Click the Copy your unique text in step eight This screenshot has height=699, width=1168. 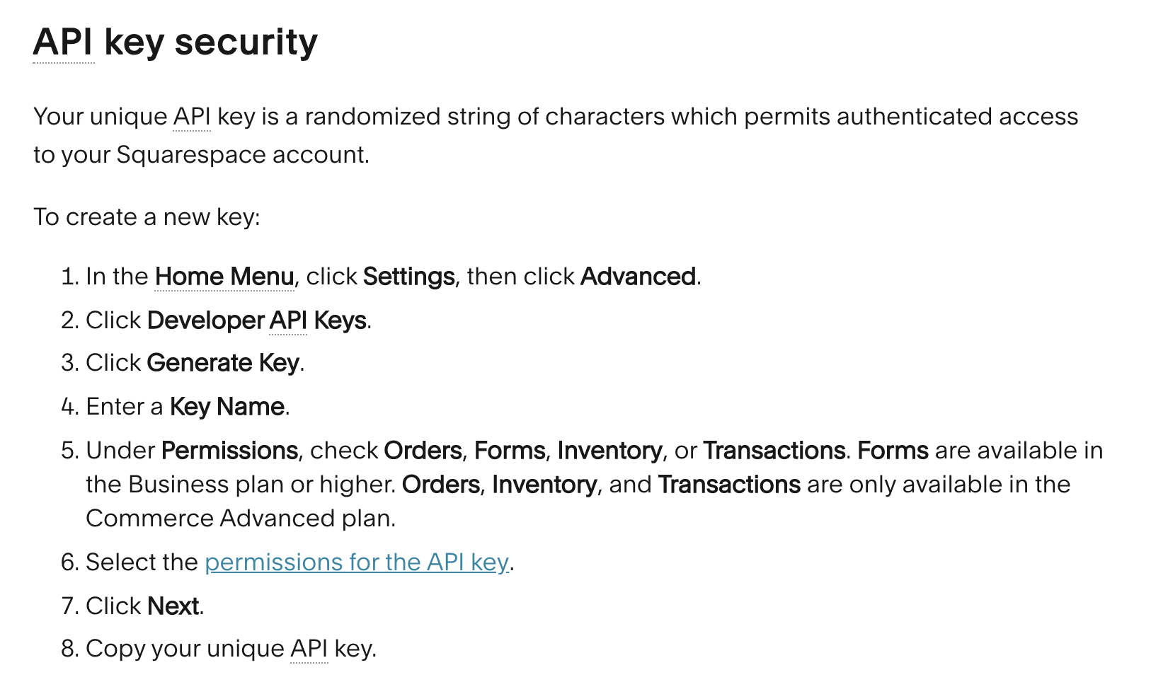tap(185, 649)
